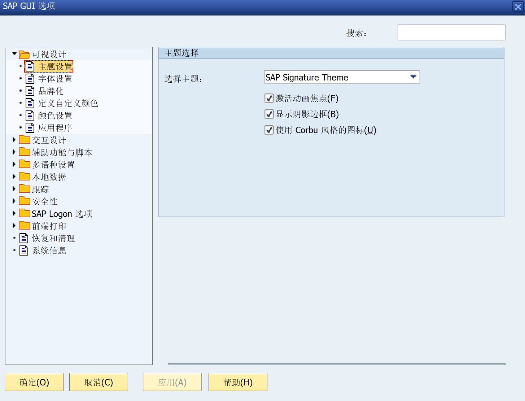Viewport: 525px width, 401px height.
Task: Click the 搜索 input field
Action: pos(451,32)
